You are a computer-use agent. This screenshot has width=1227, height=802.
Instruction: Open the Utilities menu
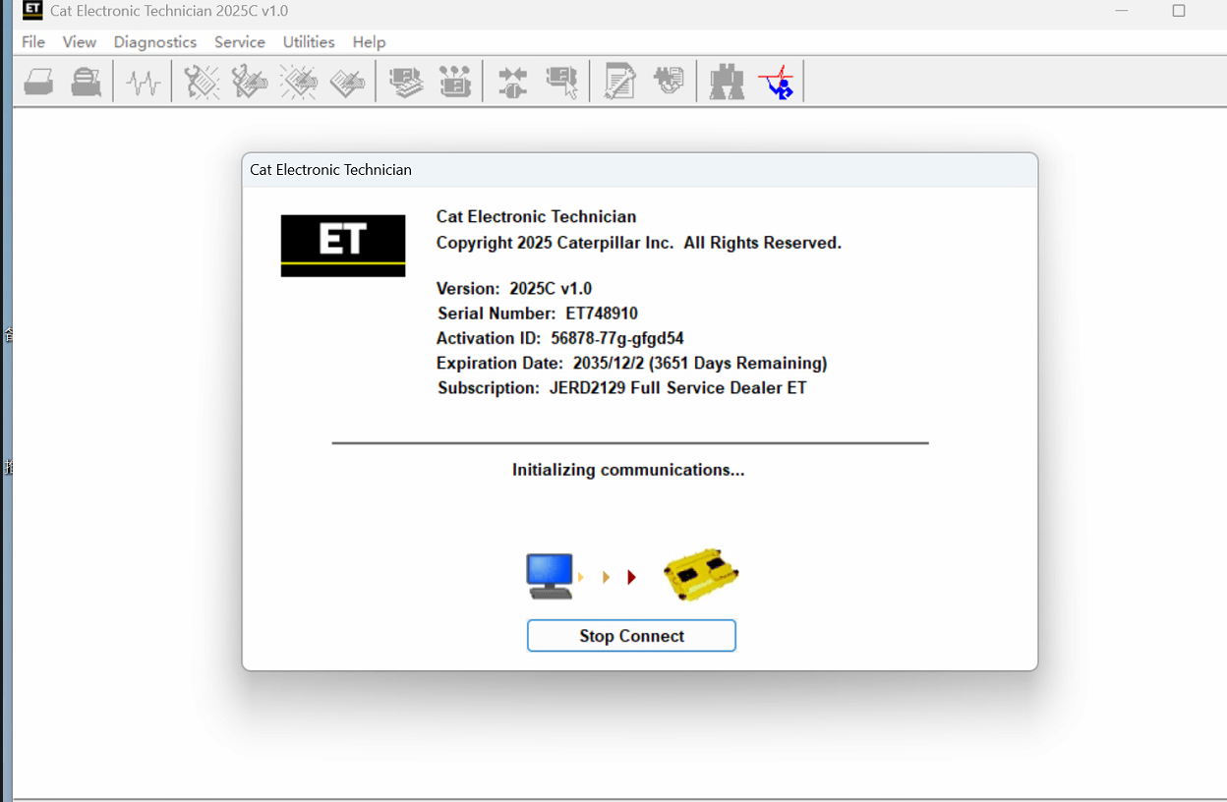tap(308, 42)
